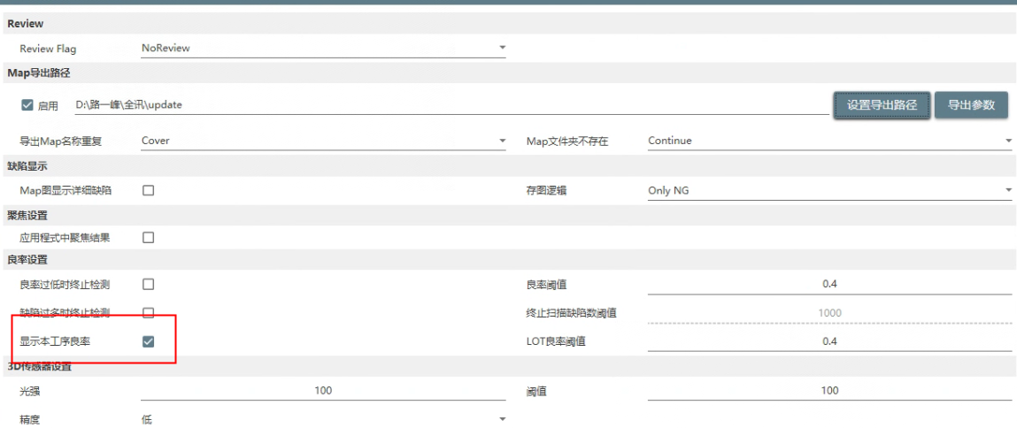
Task: Click the Map文件夹不存在 label
Action: [567, 141]
